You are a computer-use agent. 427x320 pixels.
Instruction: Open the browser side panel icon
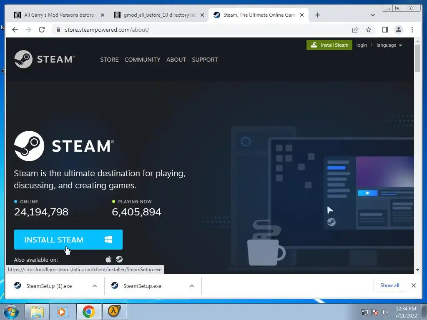385,30
